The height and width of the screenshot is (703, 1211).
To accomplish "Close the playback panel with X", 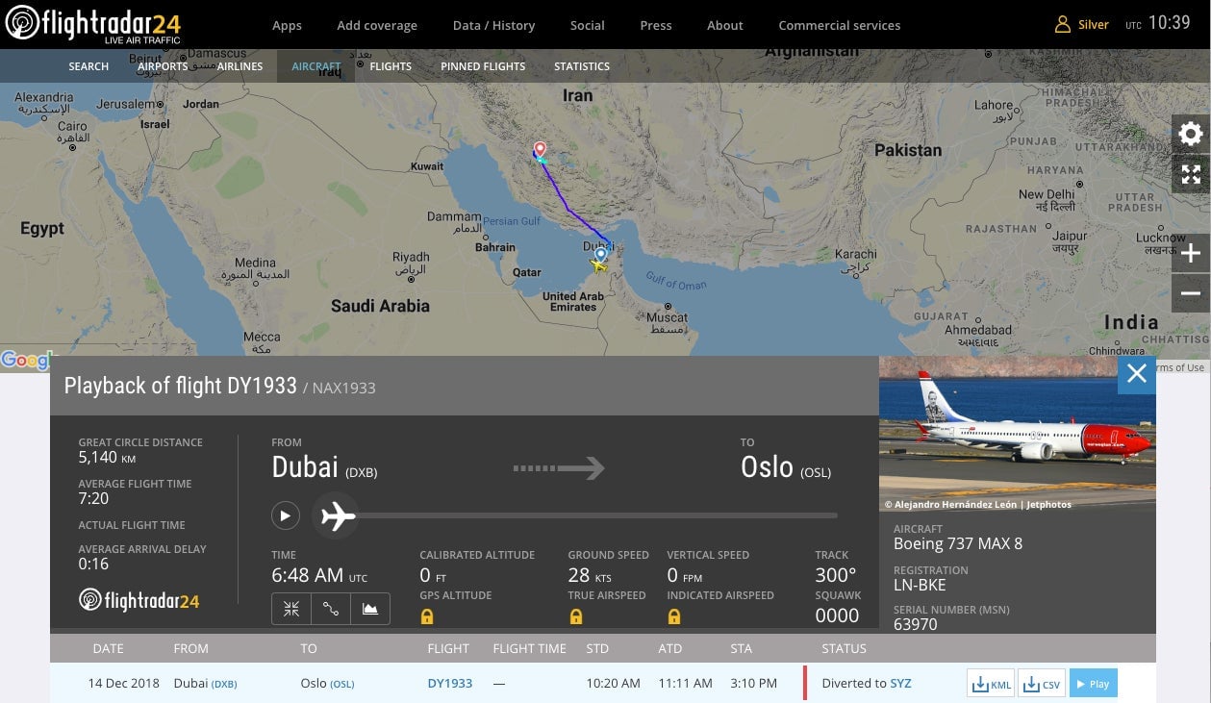I will (x=1137, y=374).
